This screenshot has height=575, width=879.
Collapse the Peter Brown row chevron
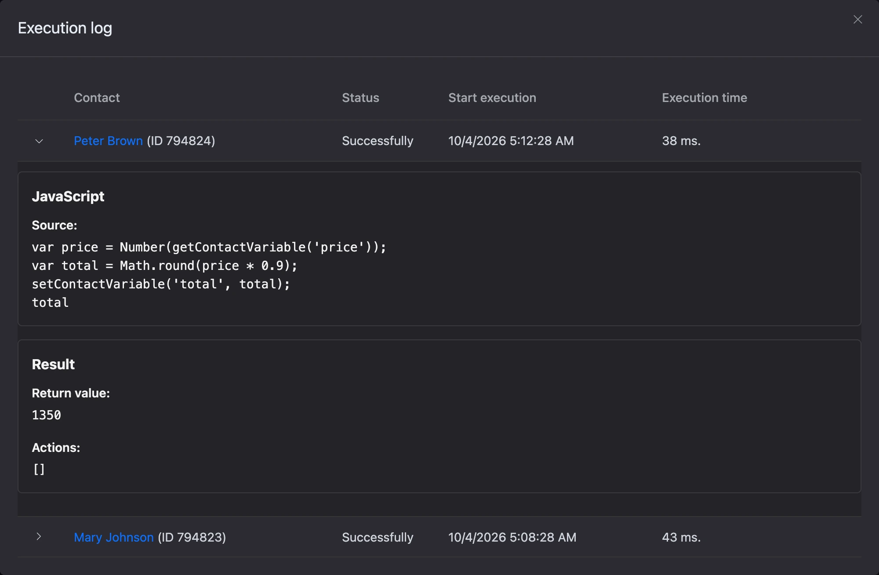coord(39,141)
